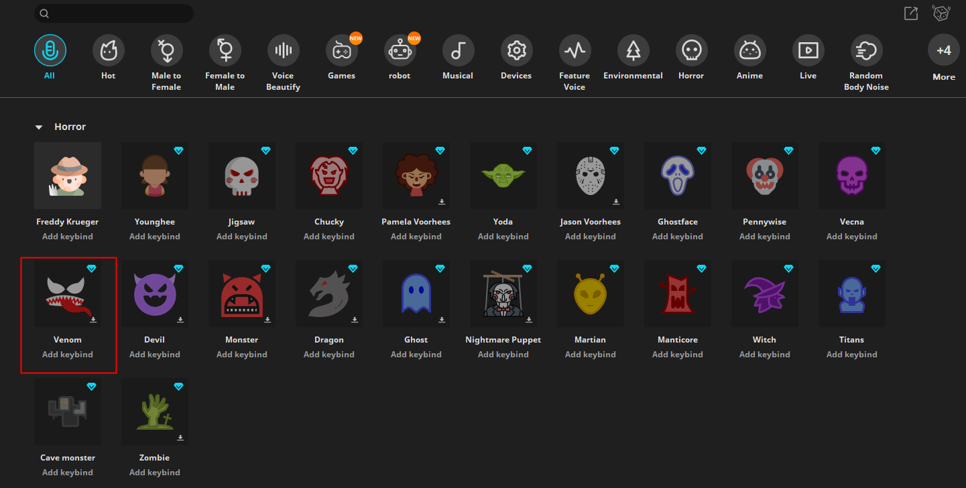966x488 pixels.
Task: Add keybind for Freddy Krueger
Action: 68,237
